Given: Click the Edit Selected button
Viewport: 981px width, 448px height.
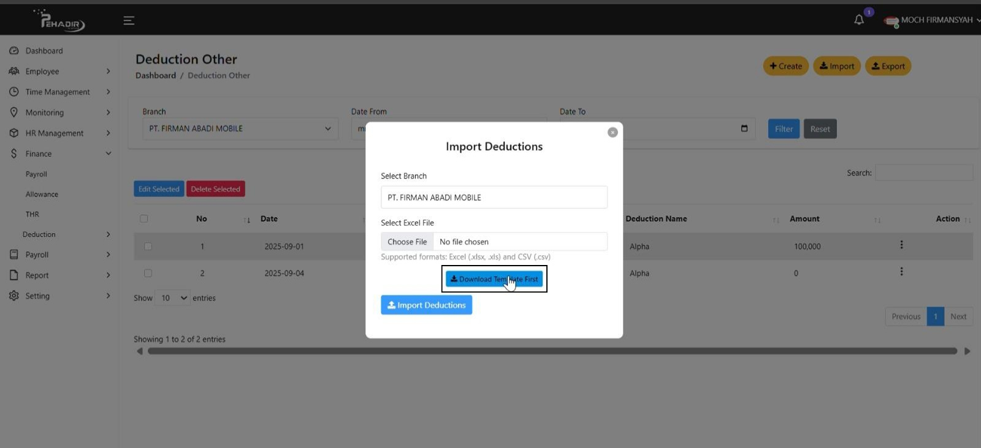Looking at the screenshot, I should pyautogui.click(x=159, y=189).
